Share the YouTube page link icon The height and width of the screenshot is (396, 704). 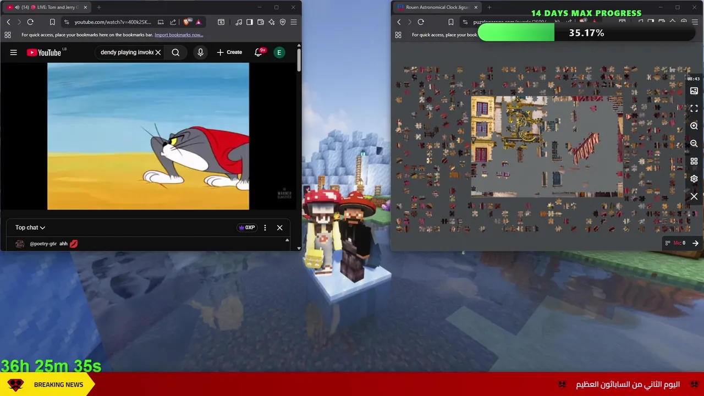point(173,22)
